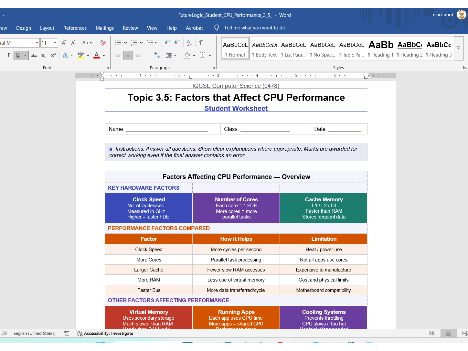The width and height of the screenshot is (468, 351).
Task: Open the Design tab
Action: (x=24, y=28)
